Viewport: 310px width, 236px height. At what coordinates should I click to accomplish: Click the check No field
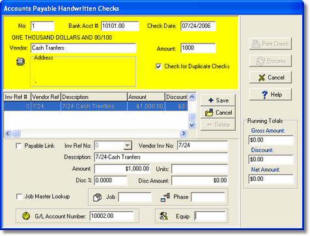point(42,26)
